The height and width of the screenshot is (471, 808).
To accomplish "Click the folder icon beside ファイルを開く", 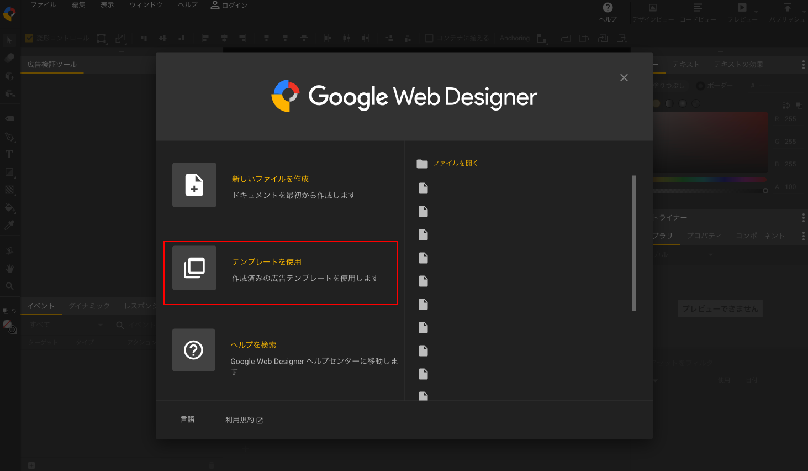I will [423, 164].
